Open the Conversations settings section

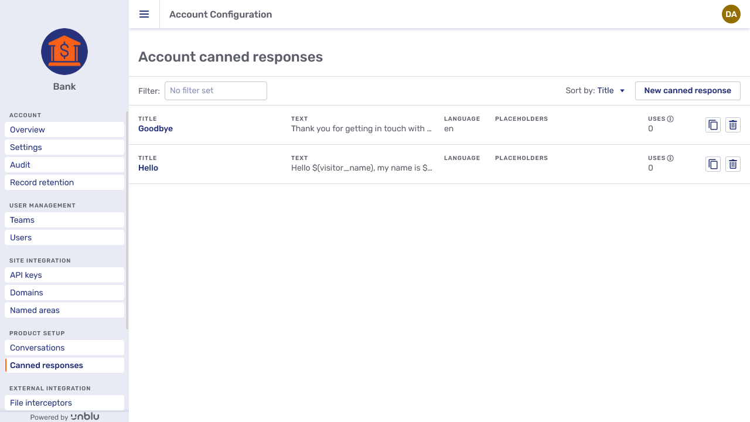(37, 347)
